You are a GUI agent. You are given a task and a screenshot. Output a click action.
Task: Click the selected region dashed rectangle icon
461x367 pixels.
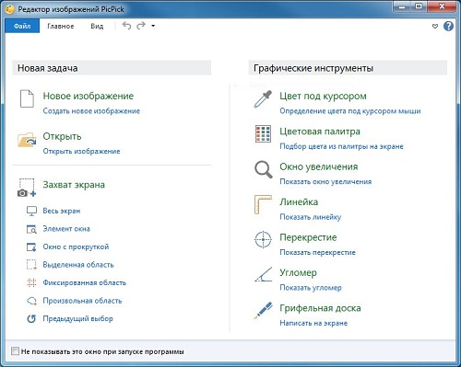[x=31, y=265]
